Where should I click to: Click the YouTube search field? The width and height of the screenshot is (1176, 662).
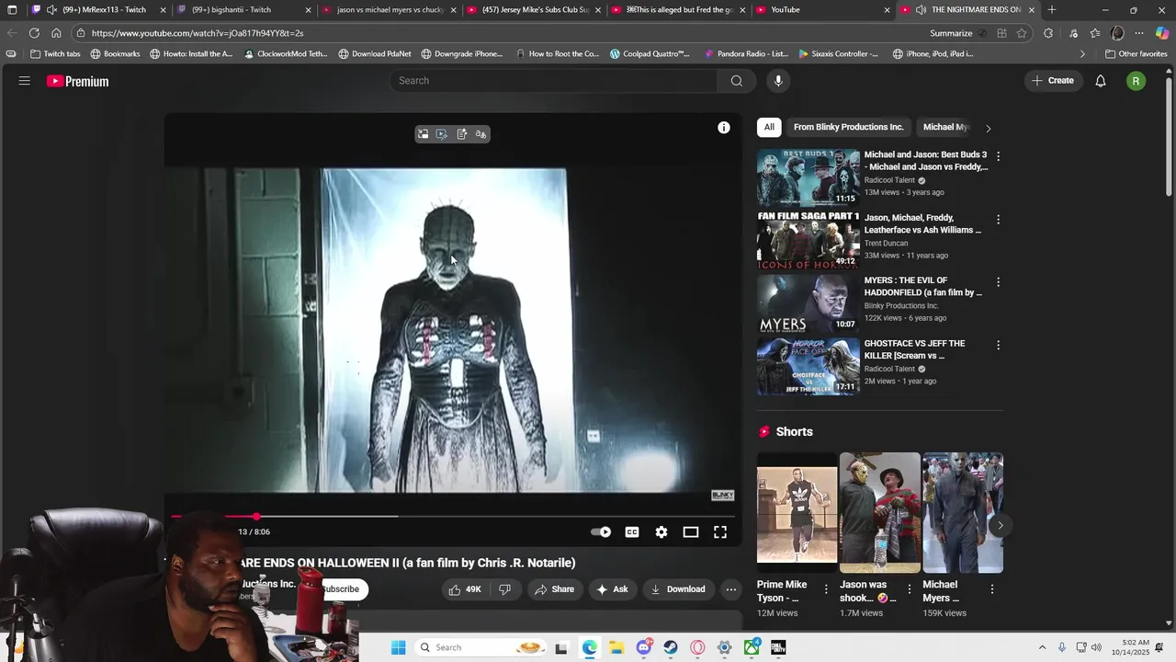coord(554,81)
